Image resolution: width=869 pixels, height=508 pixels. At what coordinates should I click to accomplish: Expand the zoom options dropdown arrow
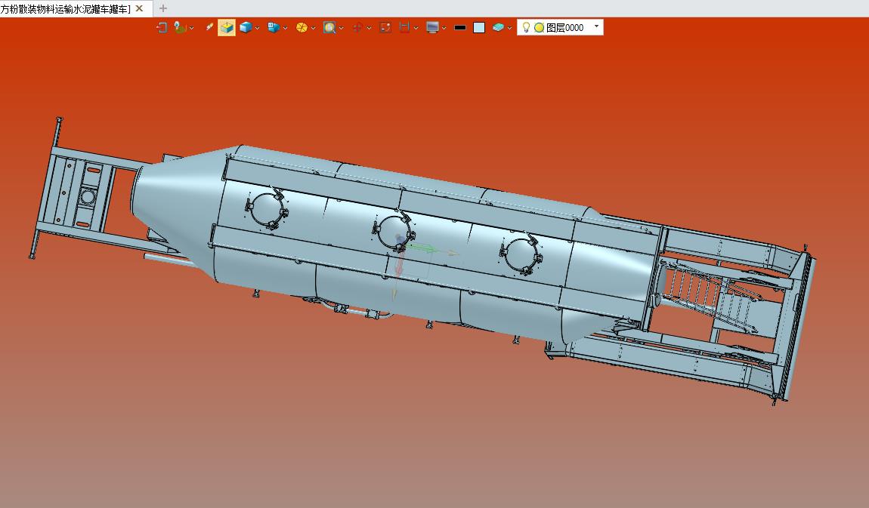(x=341, y=28)
